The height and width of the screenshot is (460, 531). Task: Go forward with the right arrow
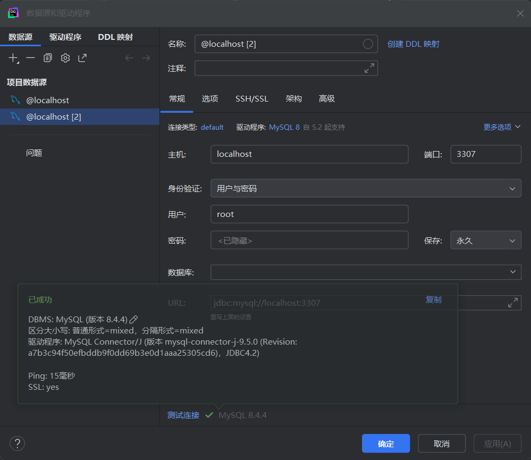[x=146, y=58]
